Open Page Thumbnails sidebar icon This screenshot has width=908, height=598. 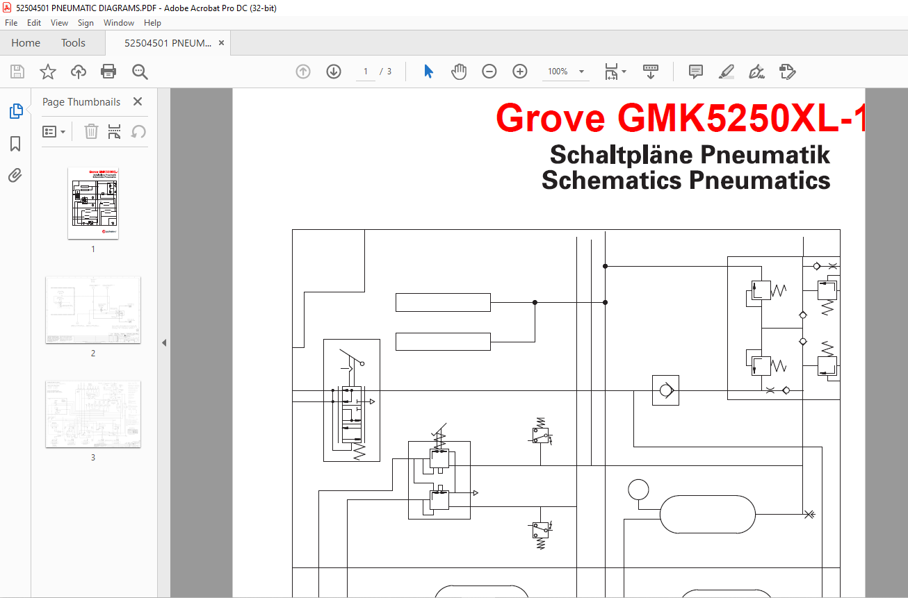pyautogui.click(x=15, y=111)
